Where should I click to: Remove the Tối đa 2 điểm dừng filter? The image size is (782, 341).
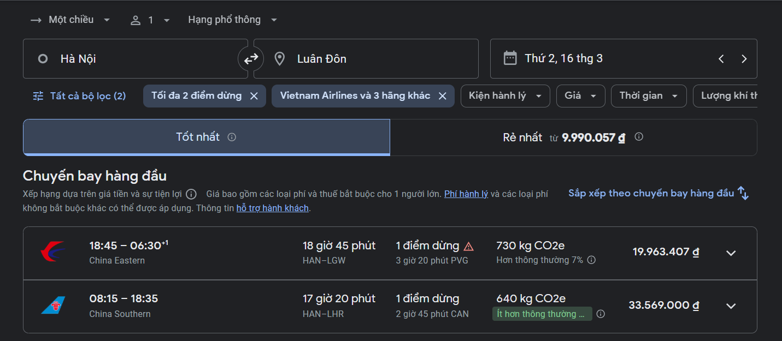point(254,96)
